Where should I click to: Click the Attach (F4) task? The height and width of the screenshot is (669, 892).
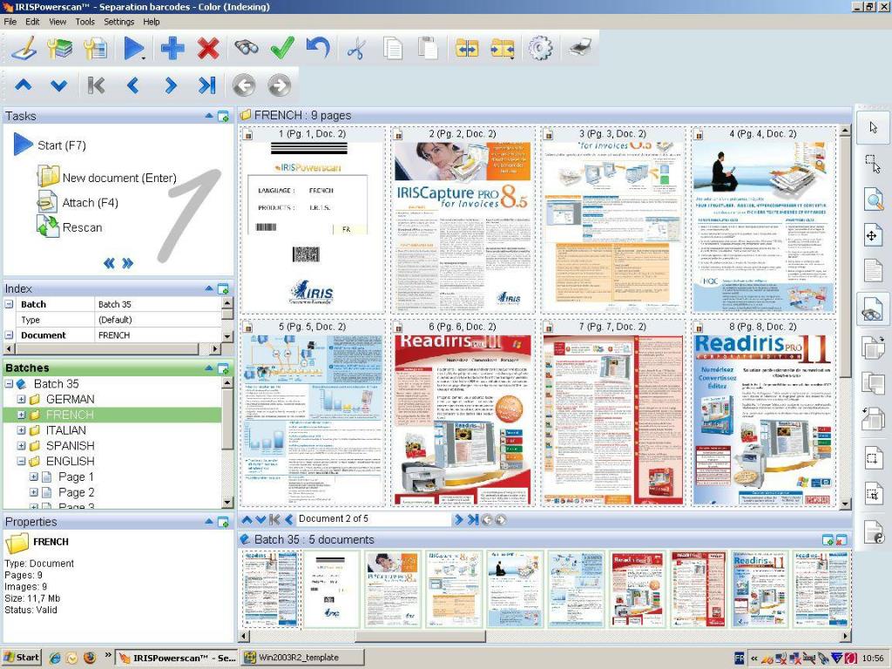pyautogui.click(x=78, y=202)
